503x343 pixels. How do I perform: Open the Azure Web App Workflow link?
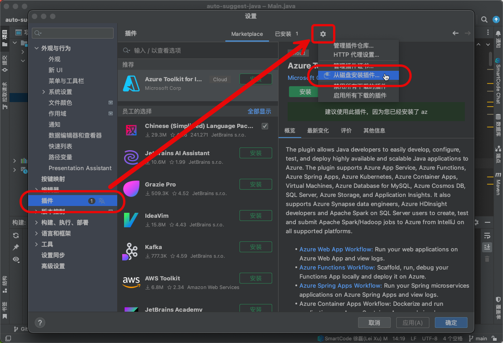tap(336, 249)
